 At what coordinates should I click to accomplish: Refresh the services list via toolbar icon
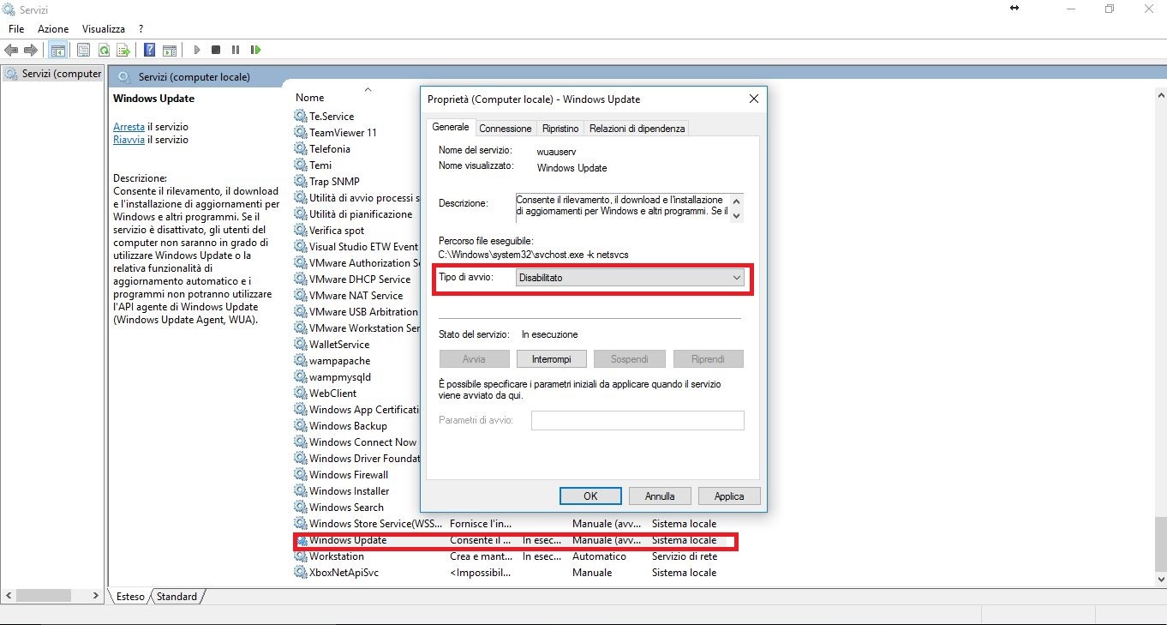[104, 51]
